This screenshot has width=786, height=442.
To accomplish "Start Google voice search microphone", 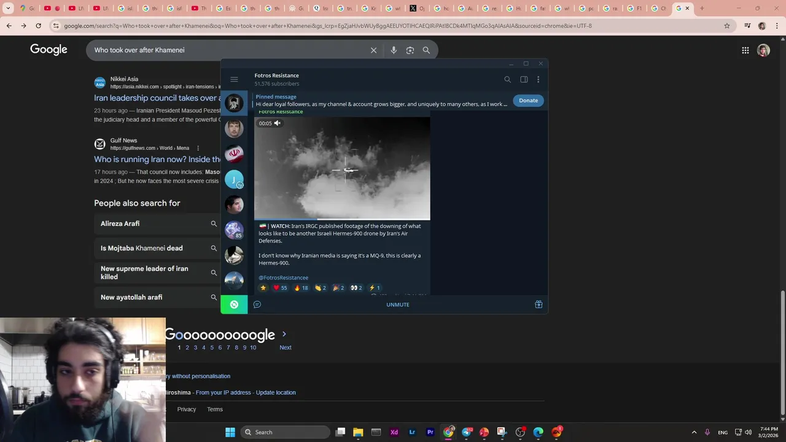I will 394,50.
